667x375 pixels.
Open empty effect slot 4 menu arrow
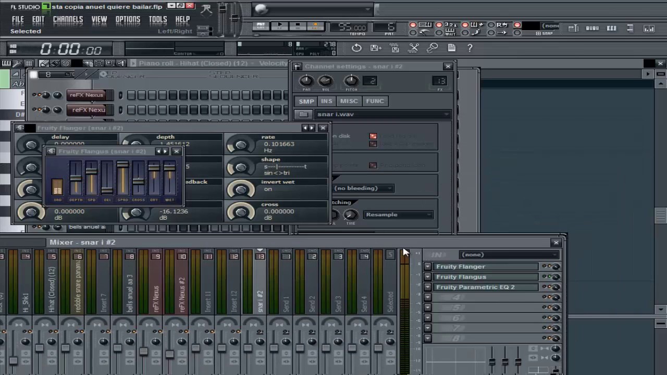click(x=428, y=297)
